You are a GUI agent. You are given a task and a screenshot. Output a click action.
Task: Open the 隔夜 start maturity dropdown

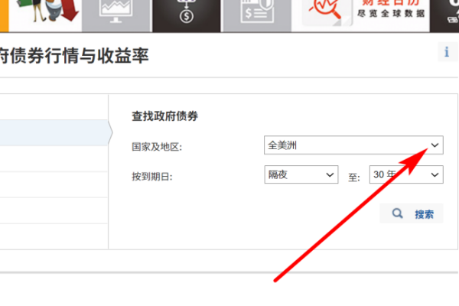tap(301, 174)
